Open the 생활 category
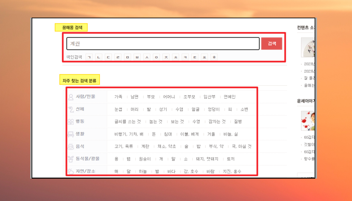Image resolution: width=352 pixels, height=201 pixels. click(x=80, y=134)
